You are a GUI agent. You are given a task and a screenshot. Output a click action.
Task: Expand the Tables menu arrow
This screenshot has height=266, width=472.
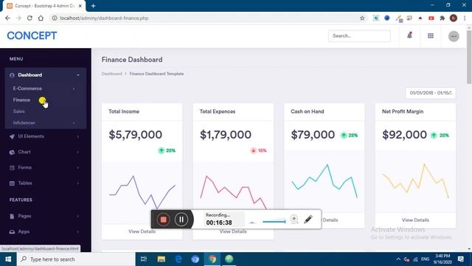(x=78, y=183)
